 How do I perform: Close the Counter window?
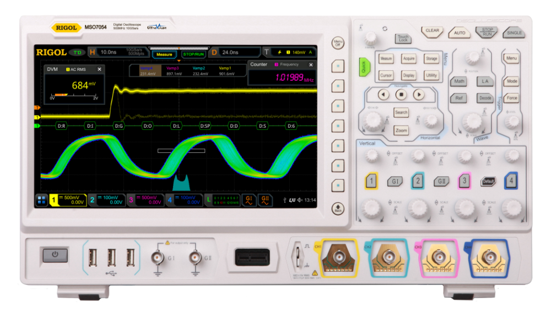click(311, 64)
